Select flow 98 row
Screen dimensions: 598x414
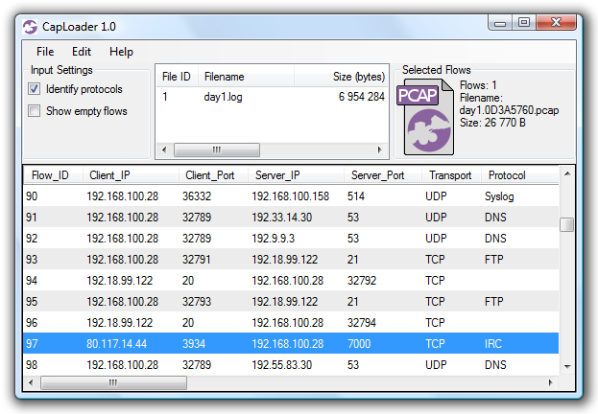(291, 365)
